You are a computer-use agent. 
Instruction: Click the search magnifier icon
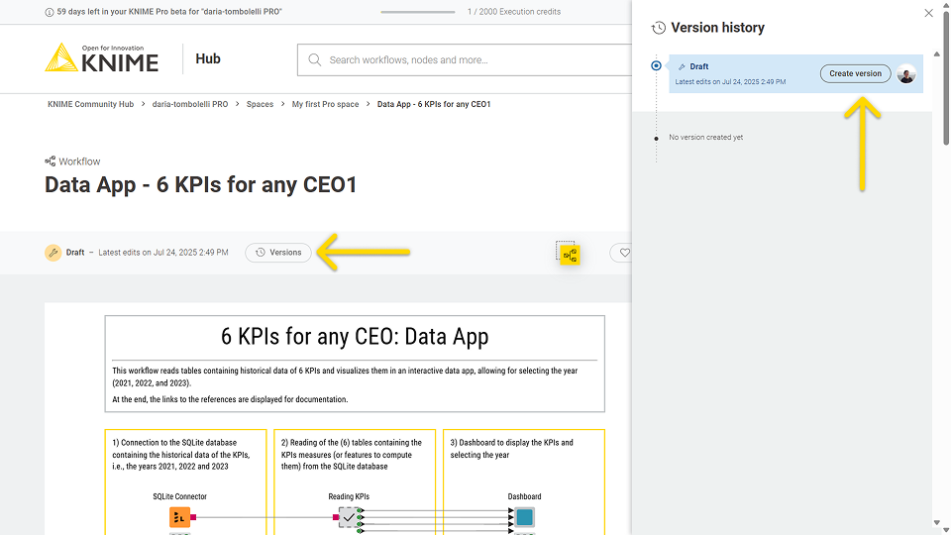click(x=315, y=59)
